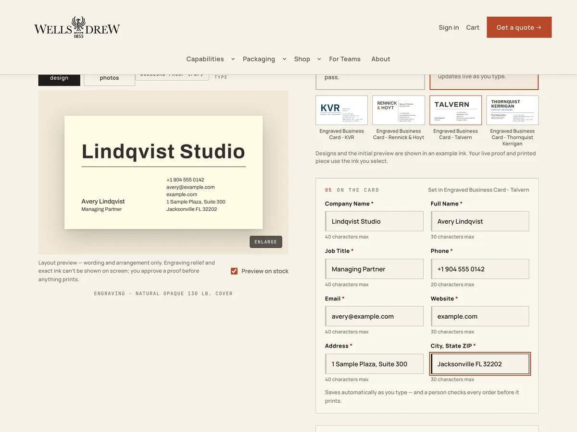This screenshot has height=432, width=577.
Task: Click the Full Name input field
Action: [x=480, y=221]
